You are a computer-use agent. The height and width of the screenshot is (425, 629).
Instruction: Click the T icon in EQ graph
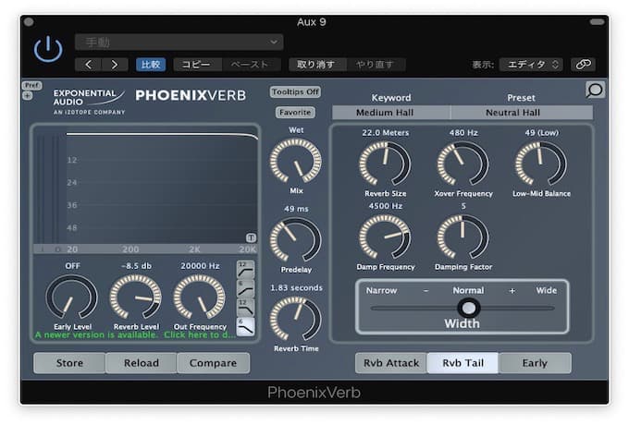click(251, 238)
